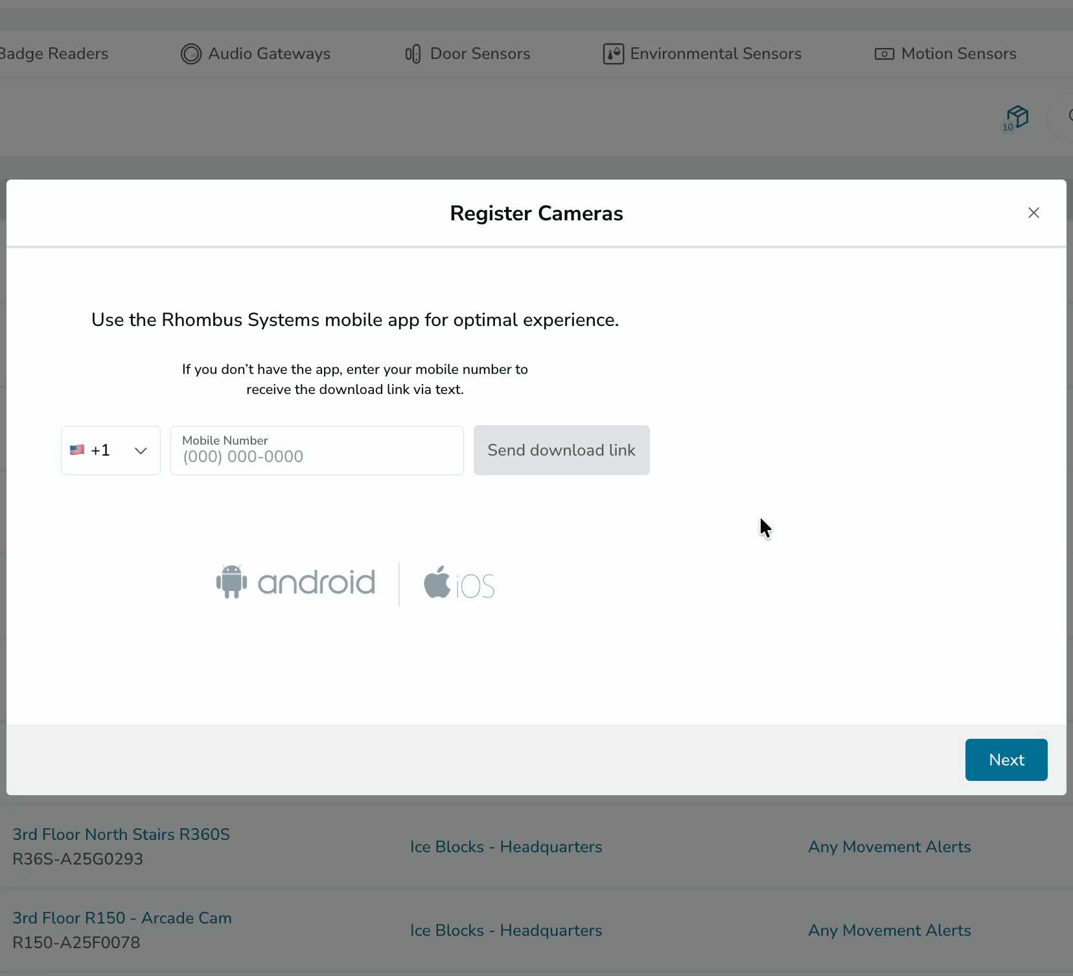1073x976 pixels.
Task: Click the Audio Gateways circle icon
Action: click(191, 54)
